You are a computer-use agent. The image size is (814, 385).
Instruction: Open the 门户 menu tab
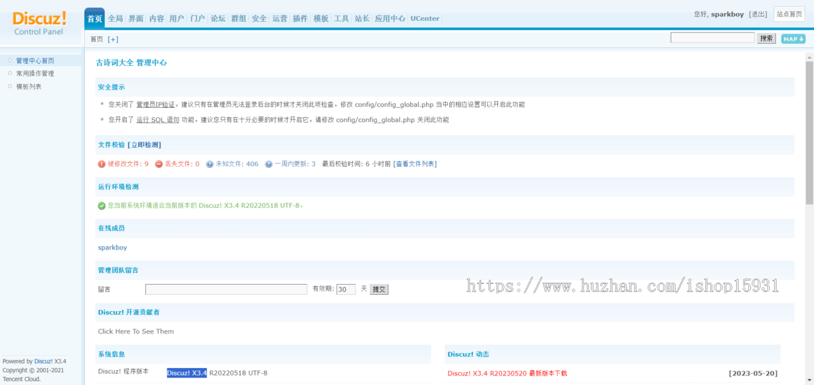tap(197, 18)
